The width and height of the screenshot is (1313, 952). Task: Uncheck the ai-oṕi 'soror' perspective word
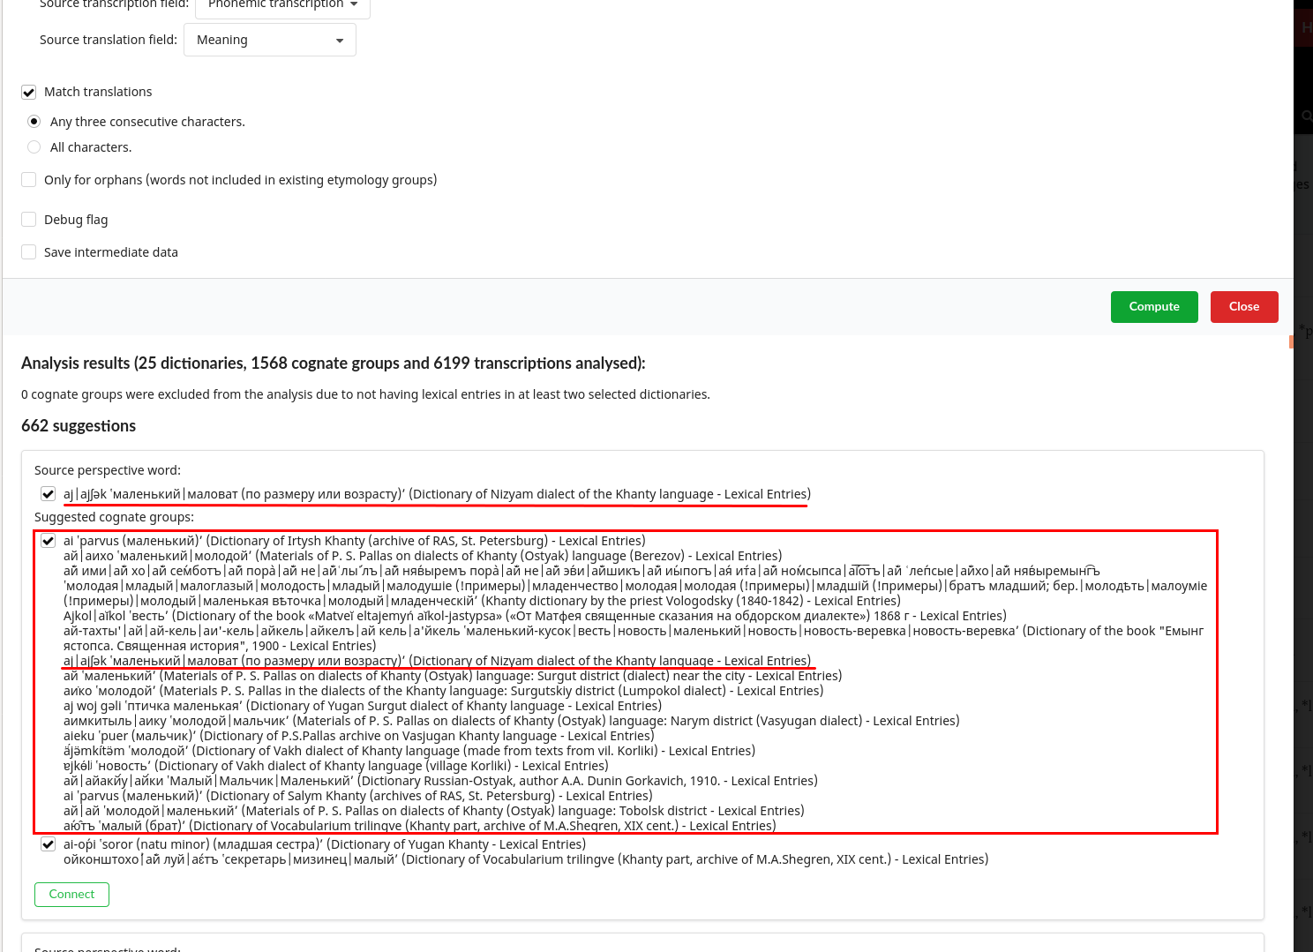click(48, 844)
